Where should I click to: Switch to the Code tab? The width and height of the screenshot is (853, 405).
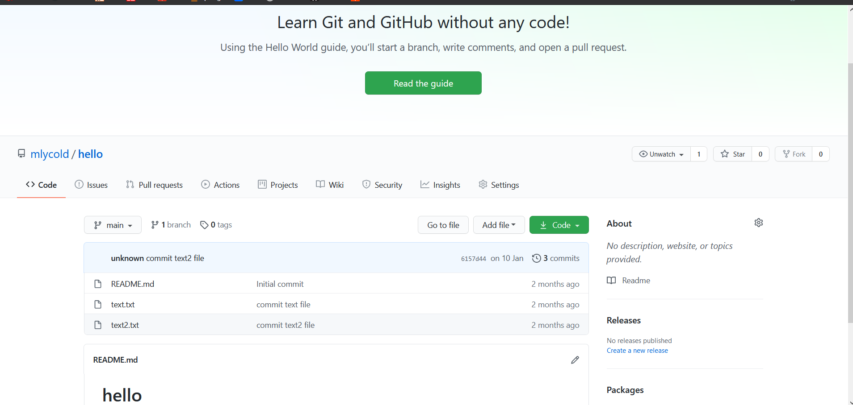point(41,185)
